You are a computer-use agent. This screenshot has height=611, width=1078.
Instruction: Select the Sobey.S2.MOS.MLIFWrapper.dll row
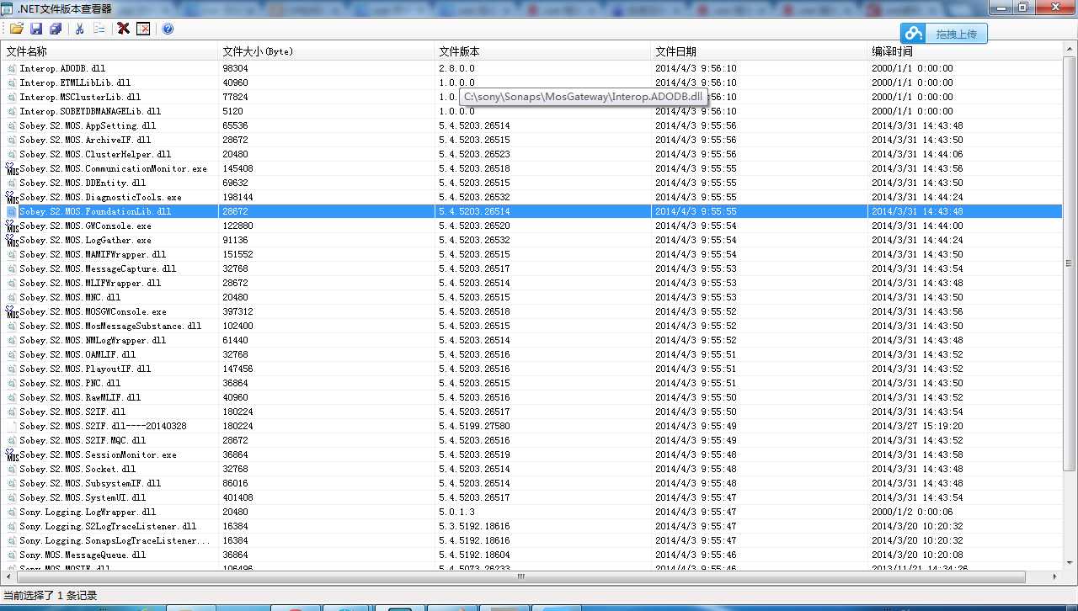click(x=531, y=283)
